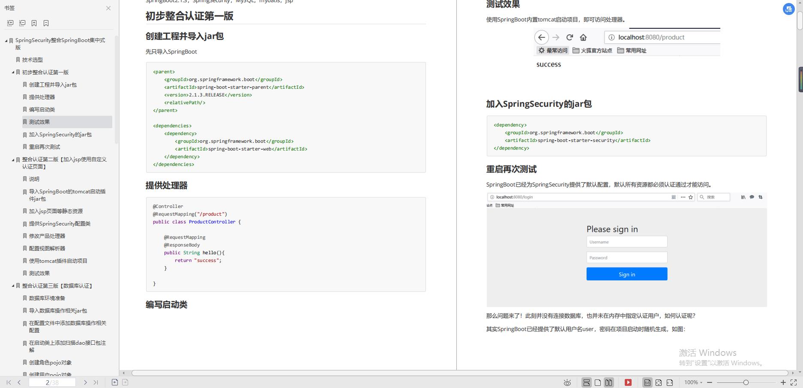Select the highlighted 测试效果 bookmark
803x388 pixels.
click(67, 122)
